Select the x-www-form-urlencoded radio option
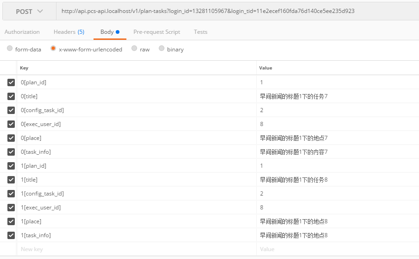The image size is (419, 259). point(54,49)
